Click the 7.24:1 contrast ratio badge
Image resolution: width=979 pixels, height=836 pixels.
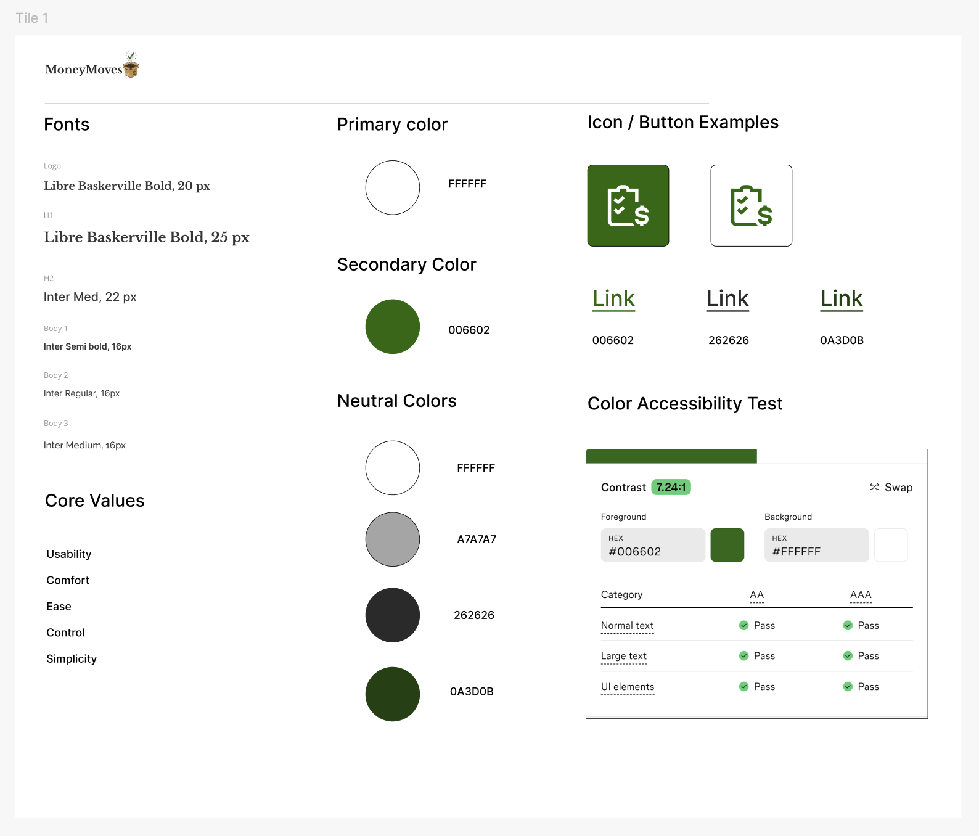pyautogui.click(x=671, y=487)
